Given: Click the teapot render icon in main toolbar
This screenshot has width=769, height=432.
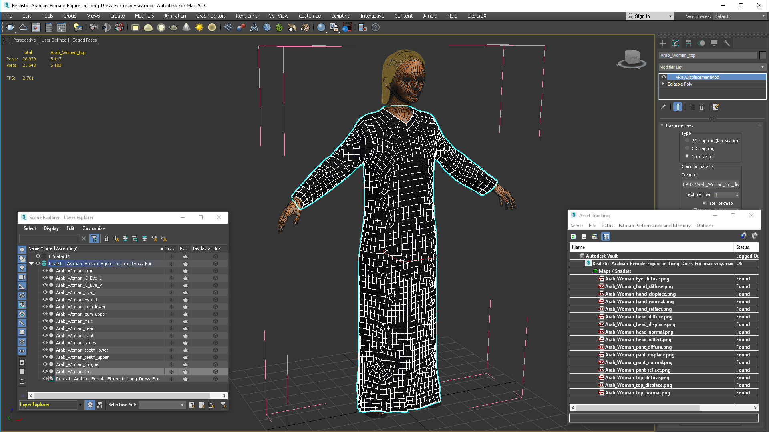Looking at the screenshot, I should [x=10, y=27].
